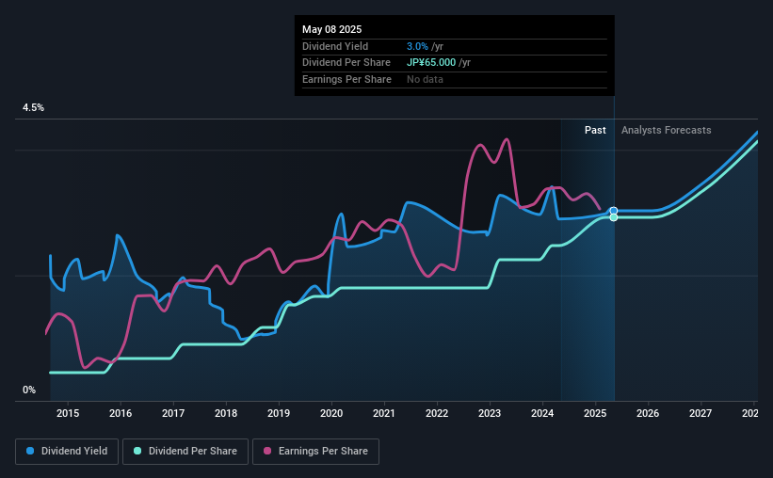Select the 2015 label on the x-axis
The image size is (773, 478).
(68, 413)
